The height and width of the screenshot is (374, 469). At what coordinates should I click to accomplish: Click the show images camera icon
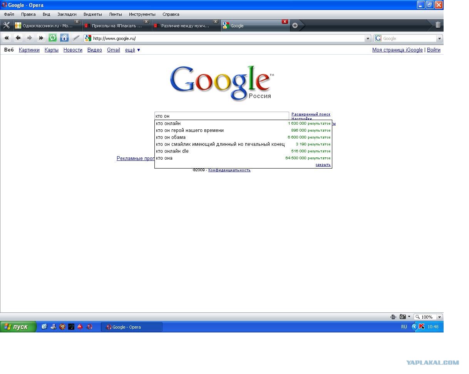(x=403, y=317)
